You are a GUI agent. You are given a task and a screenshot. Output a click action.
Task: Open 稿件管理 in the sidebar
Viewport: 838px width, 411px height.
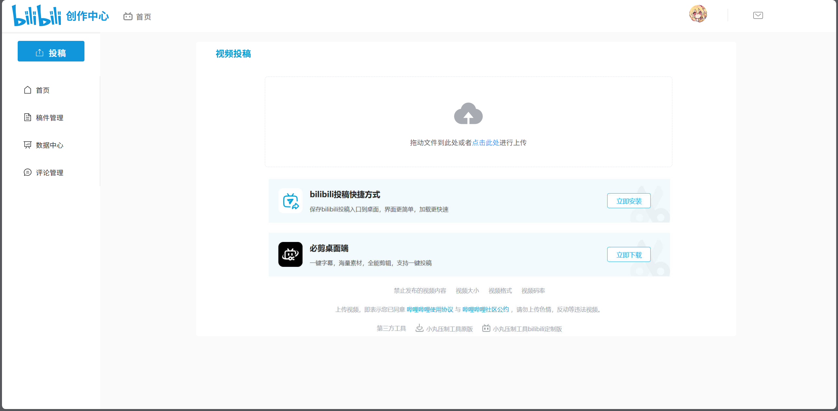49,118
